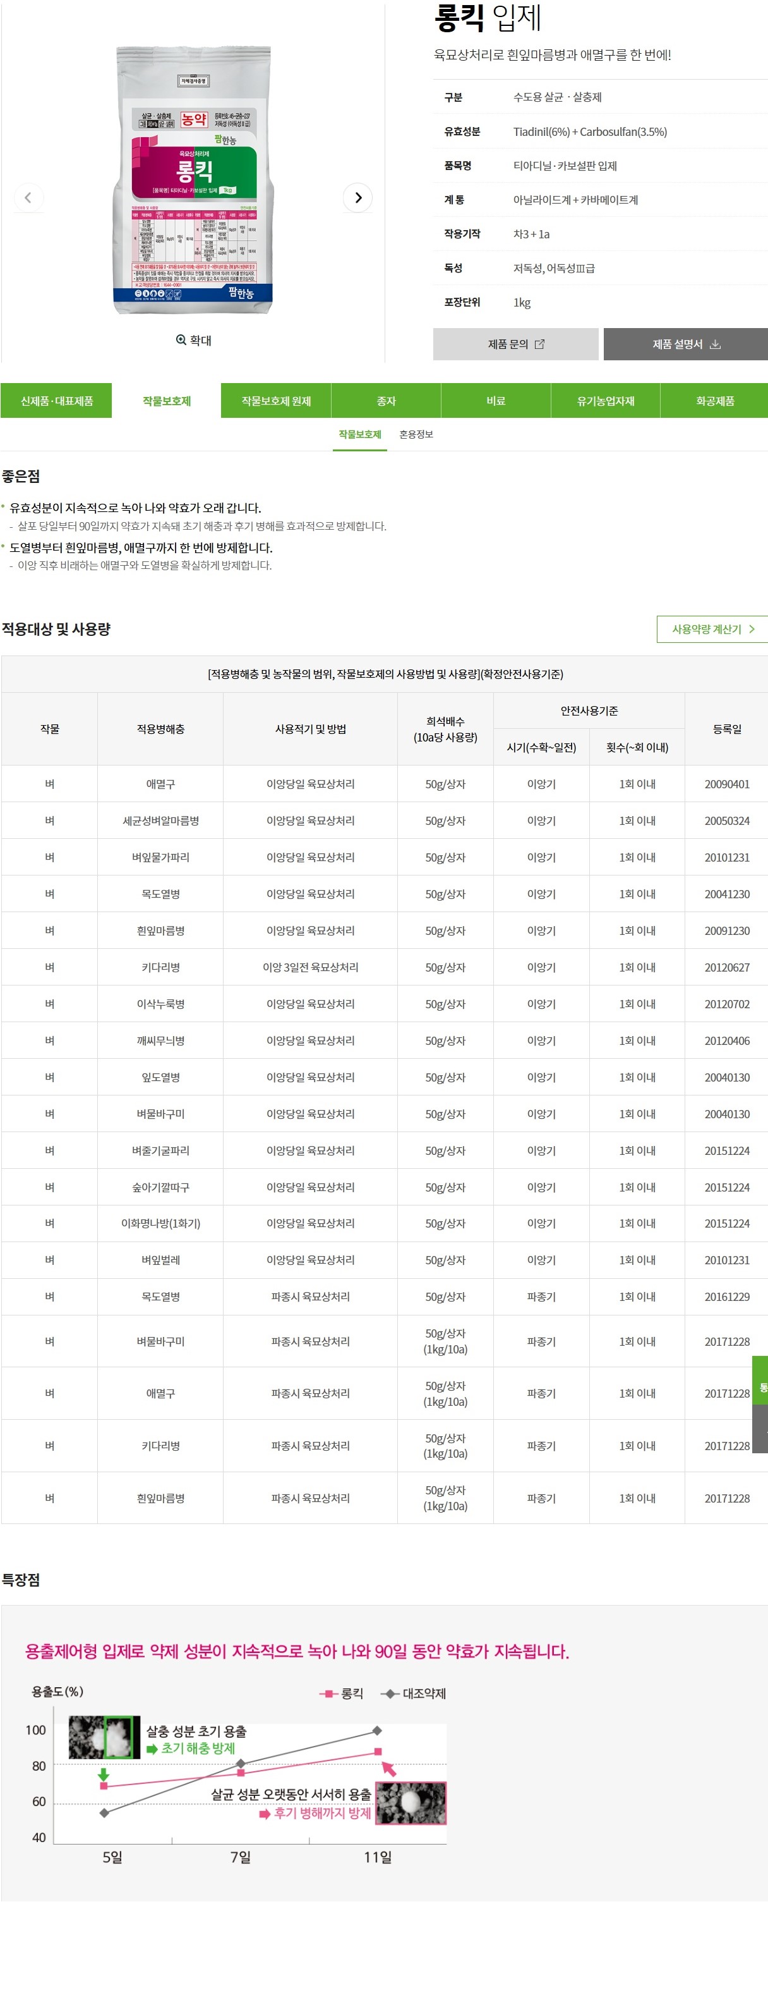768x1995 pixels.
Task: Click the 특장점 section heading
Action: (x=21, y=1580)
